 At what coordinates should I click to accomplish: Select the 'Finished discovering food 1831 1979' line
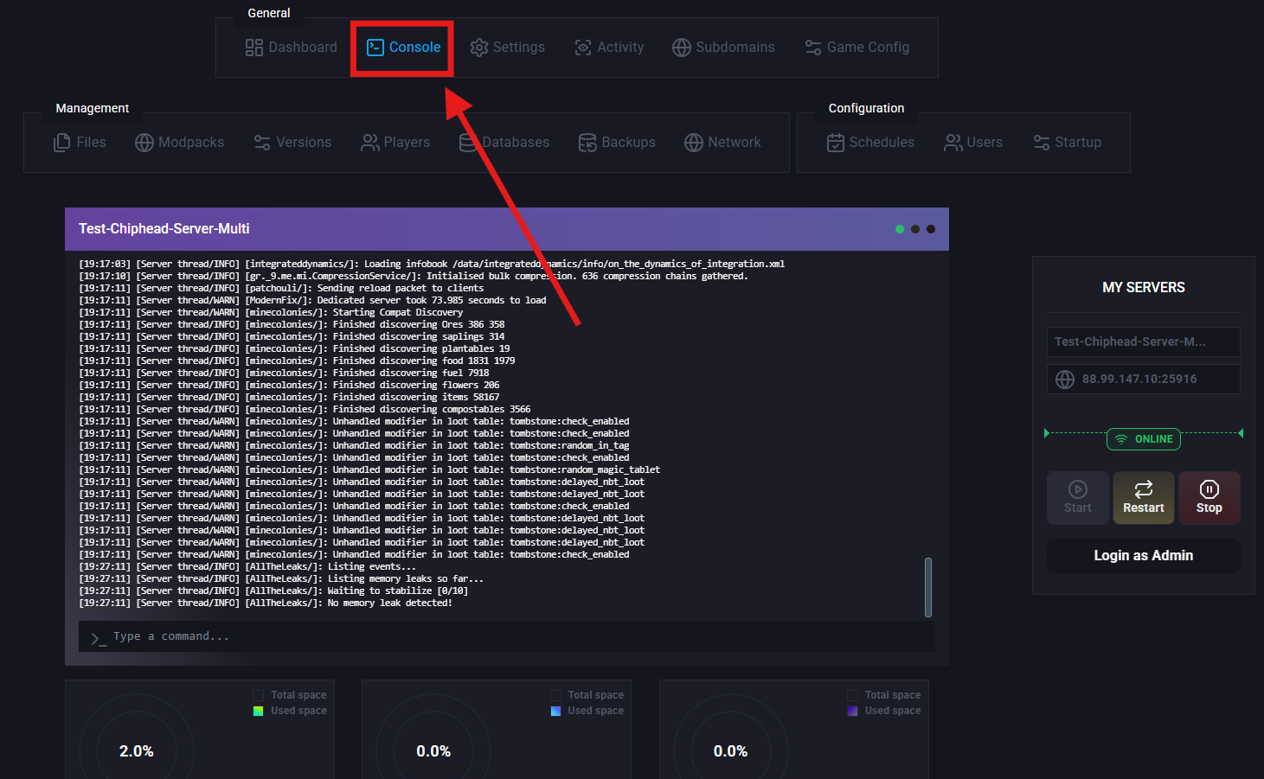(297, 361)
